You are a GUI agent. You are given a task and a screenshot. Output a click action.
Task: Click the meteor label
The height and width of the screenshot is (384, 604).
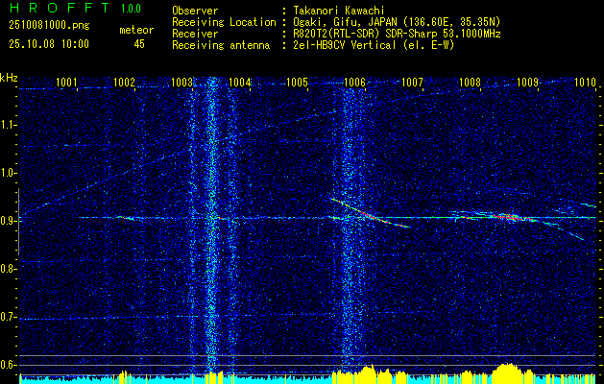tap(136, 30)
